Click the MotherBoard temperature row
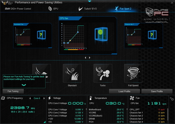175x124 pixels. tap(106, 110)
